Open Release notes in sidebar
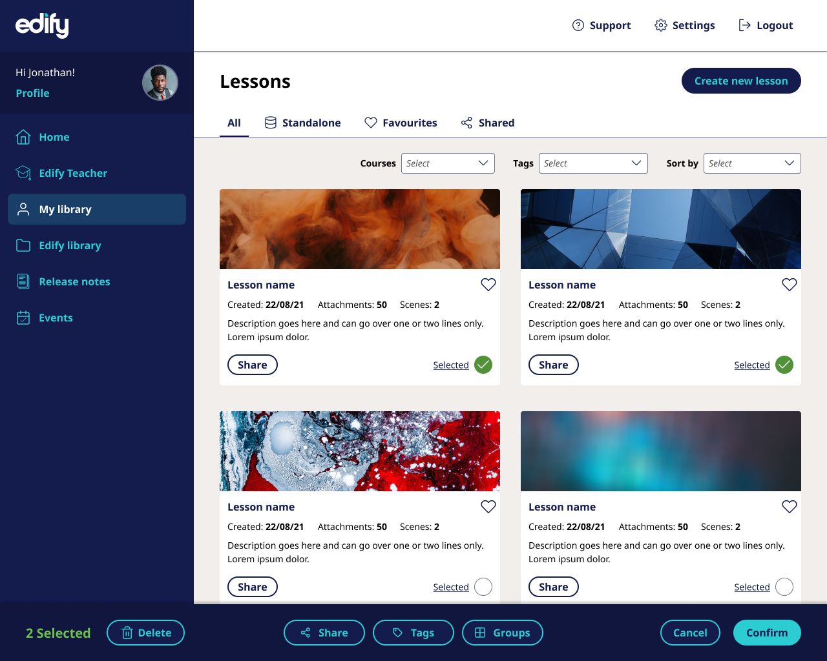Screen dimensions: 827x661 [x=97, y=281]
